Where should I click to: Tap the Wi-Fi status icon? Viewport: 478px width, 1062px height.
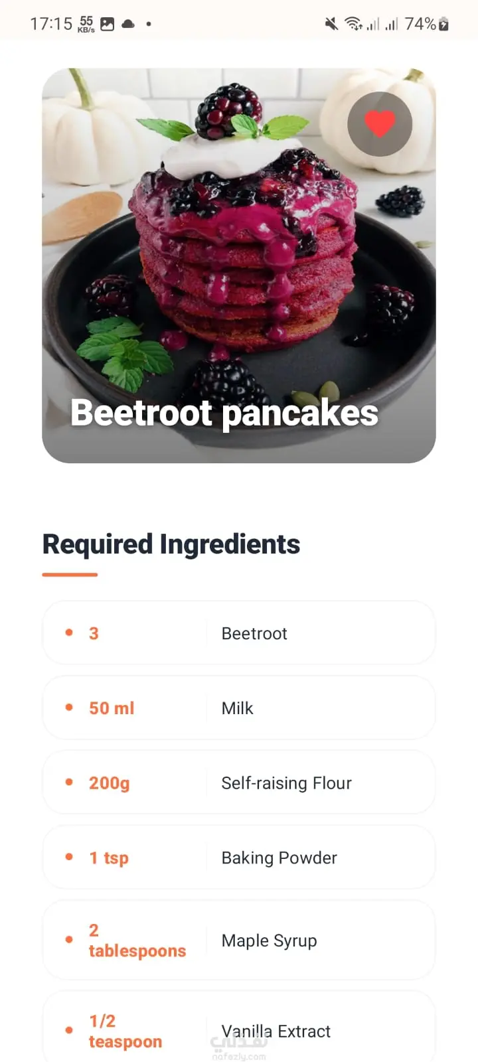[x=353, y=25]
